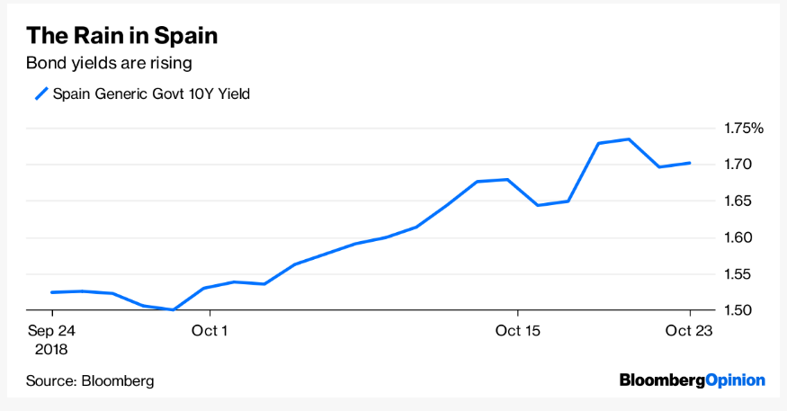This screenshot has width=787, height=411.
Task: Click the chart title The Rain in Spain
Action: pos(122,36)
